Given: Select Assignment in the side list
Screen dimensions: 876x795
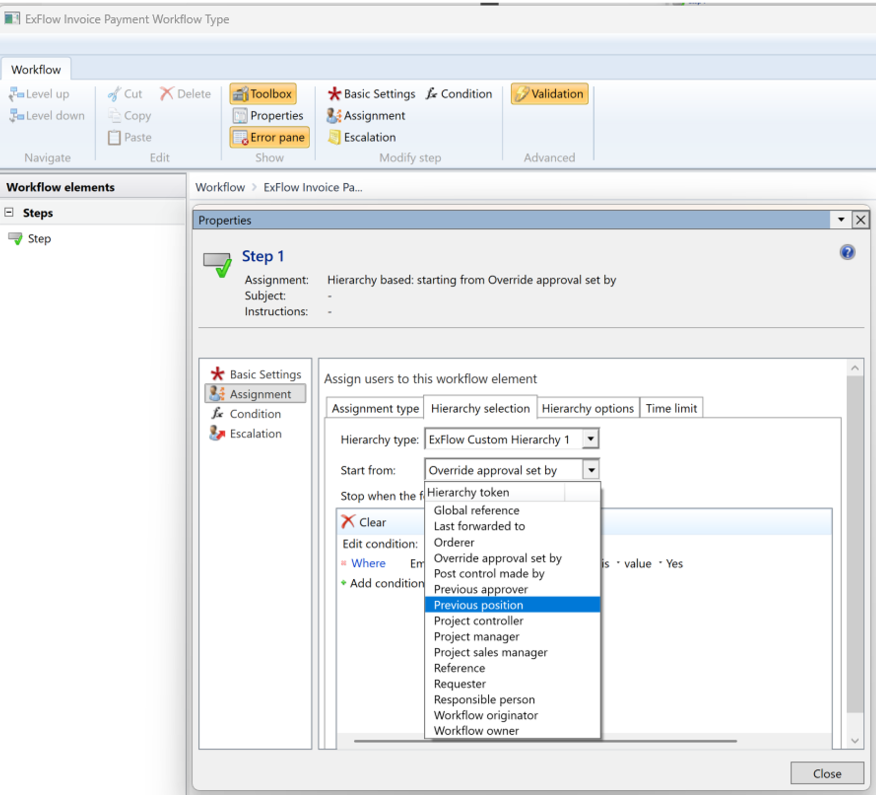Looking at the screenshot, I should (255, 394).
